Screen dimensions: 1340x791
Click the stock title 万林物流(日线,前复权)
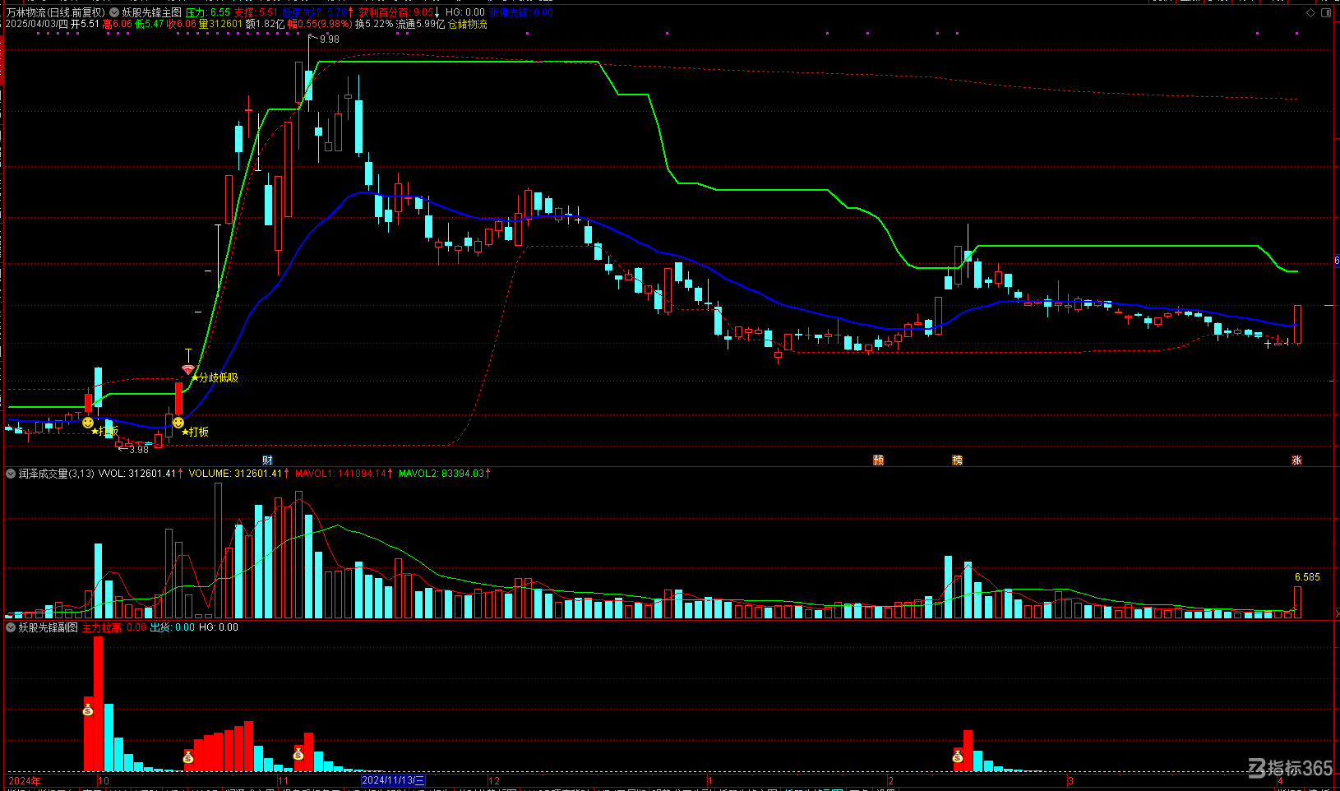pyautogui.click(x=56, y=12)
